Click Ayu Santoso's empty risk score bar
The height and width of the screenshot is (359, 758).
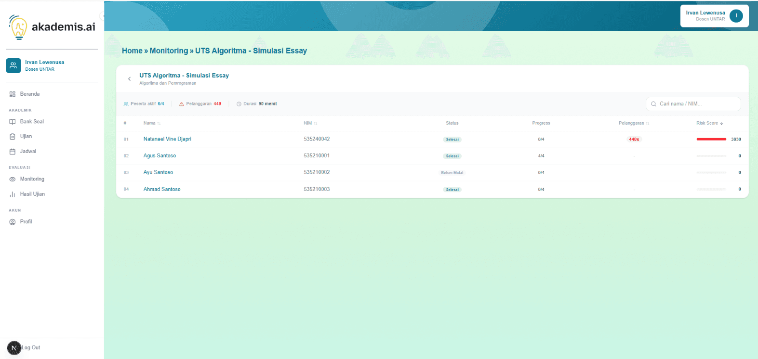click(x=711, y=172)
